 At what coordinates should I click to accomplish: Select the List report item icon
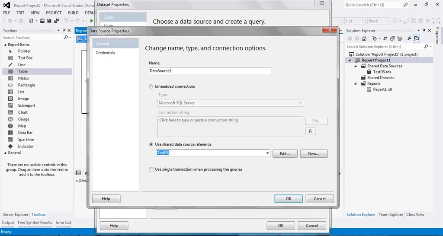coord(10,92)
